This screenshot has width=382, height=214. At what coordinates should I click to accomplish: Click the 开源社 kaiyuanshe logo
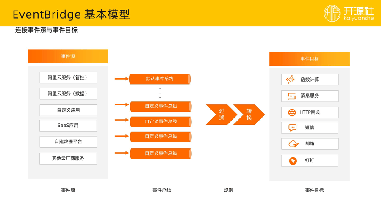coord(349,14)
